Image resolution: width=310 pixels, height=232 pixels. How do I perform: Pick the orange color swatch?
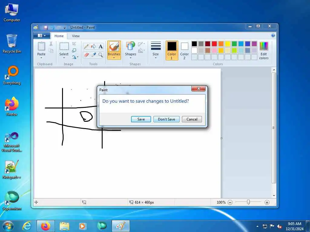(x=221, y=43)
